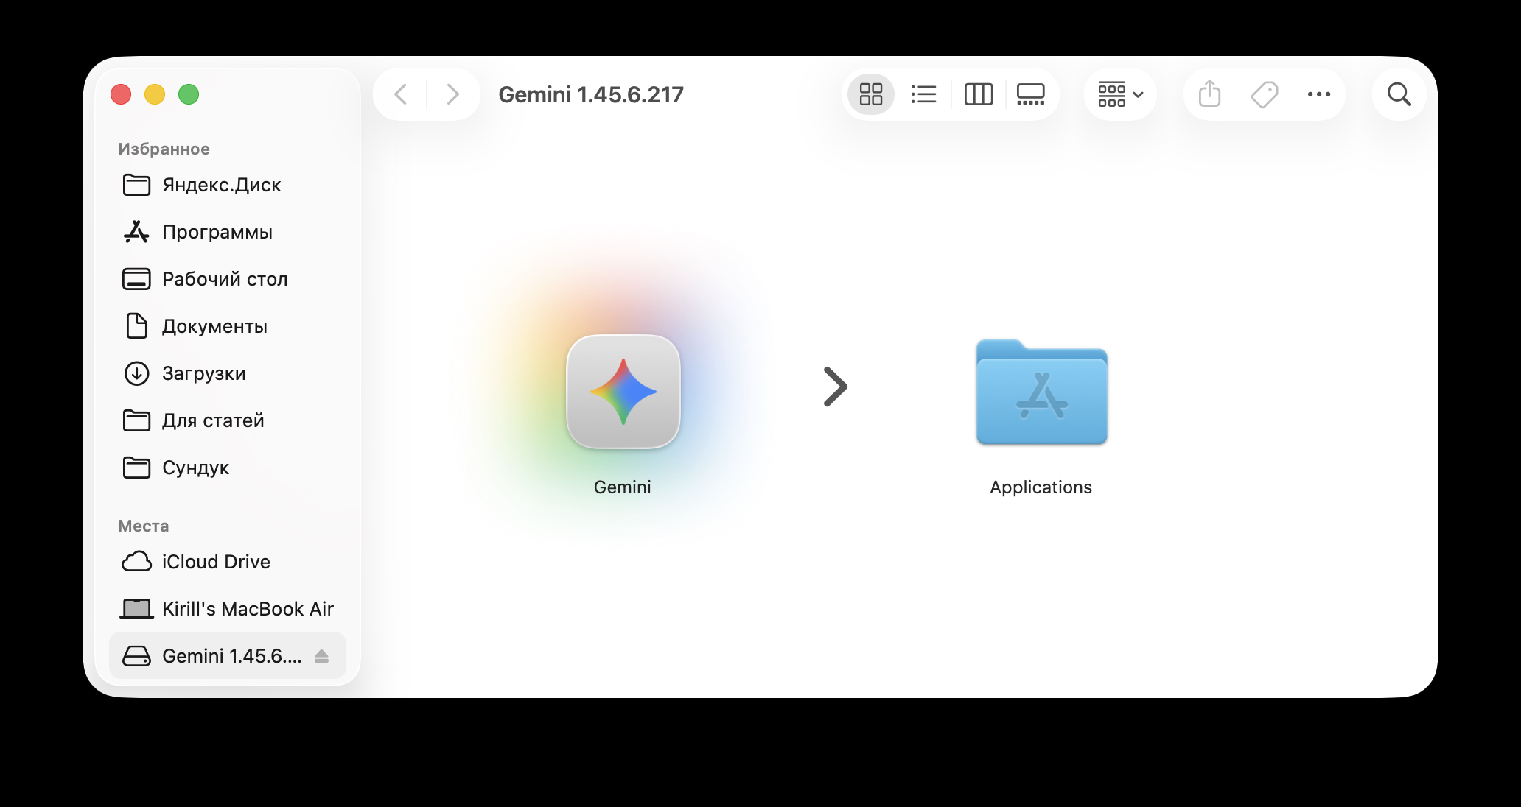Click the Gemini 1.45.6.217 title bar text

tap(591, 94)
